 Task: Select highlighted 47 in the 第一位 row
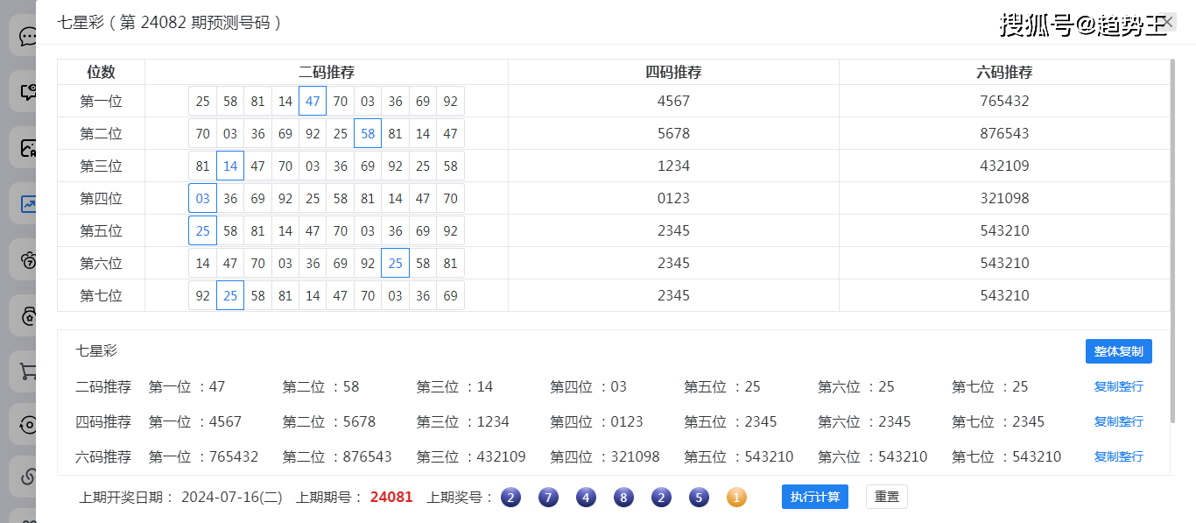click(x=313, y=101)
